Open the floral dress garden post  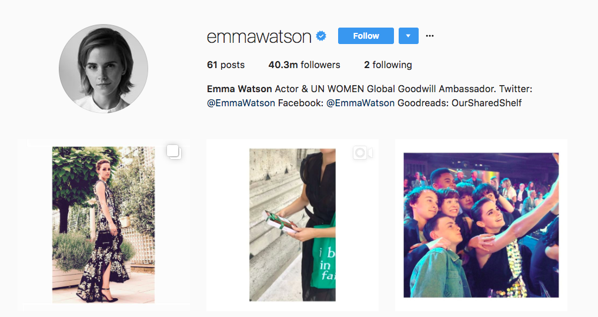tap(103, 225)
